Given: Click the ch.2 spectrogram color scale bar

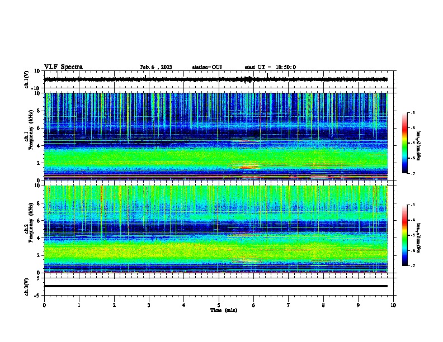Looking at the screenshot, I should click(x=405, y=235).
